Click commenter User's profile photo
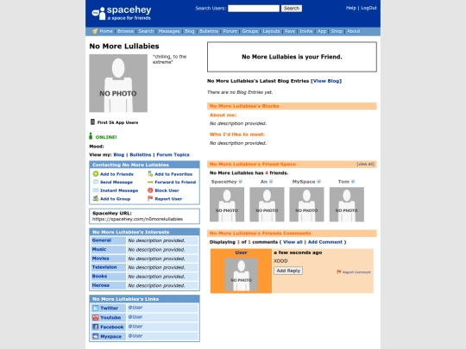The image size is (466, 349). point(241,274)
